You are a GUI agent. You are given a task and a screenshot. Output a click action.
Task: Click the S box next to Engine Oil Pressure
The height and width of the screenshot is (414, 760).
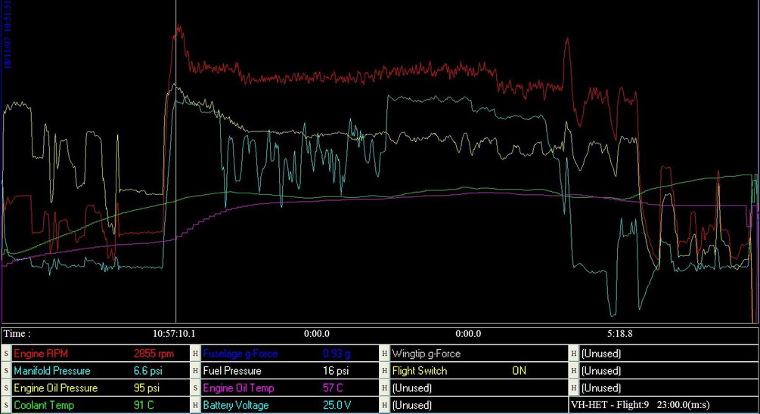click(x=6, y=388)
